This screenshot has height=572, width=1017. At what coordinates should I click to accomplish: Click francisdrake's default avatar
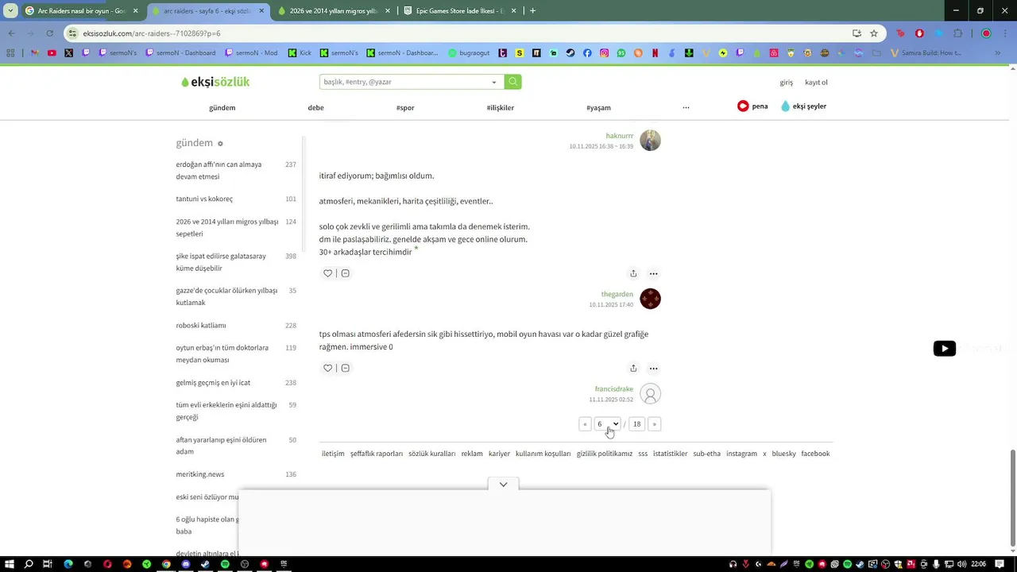[650, 394]
